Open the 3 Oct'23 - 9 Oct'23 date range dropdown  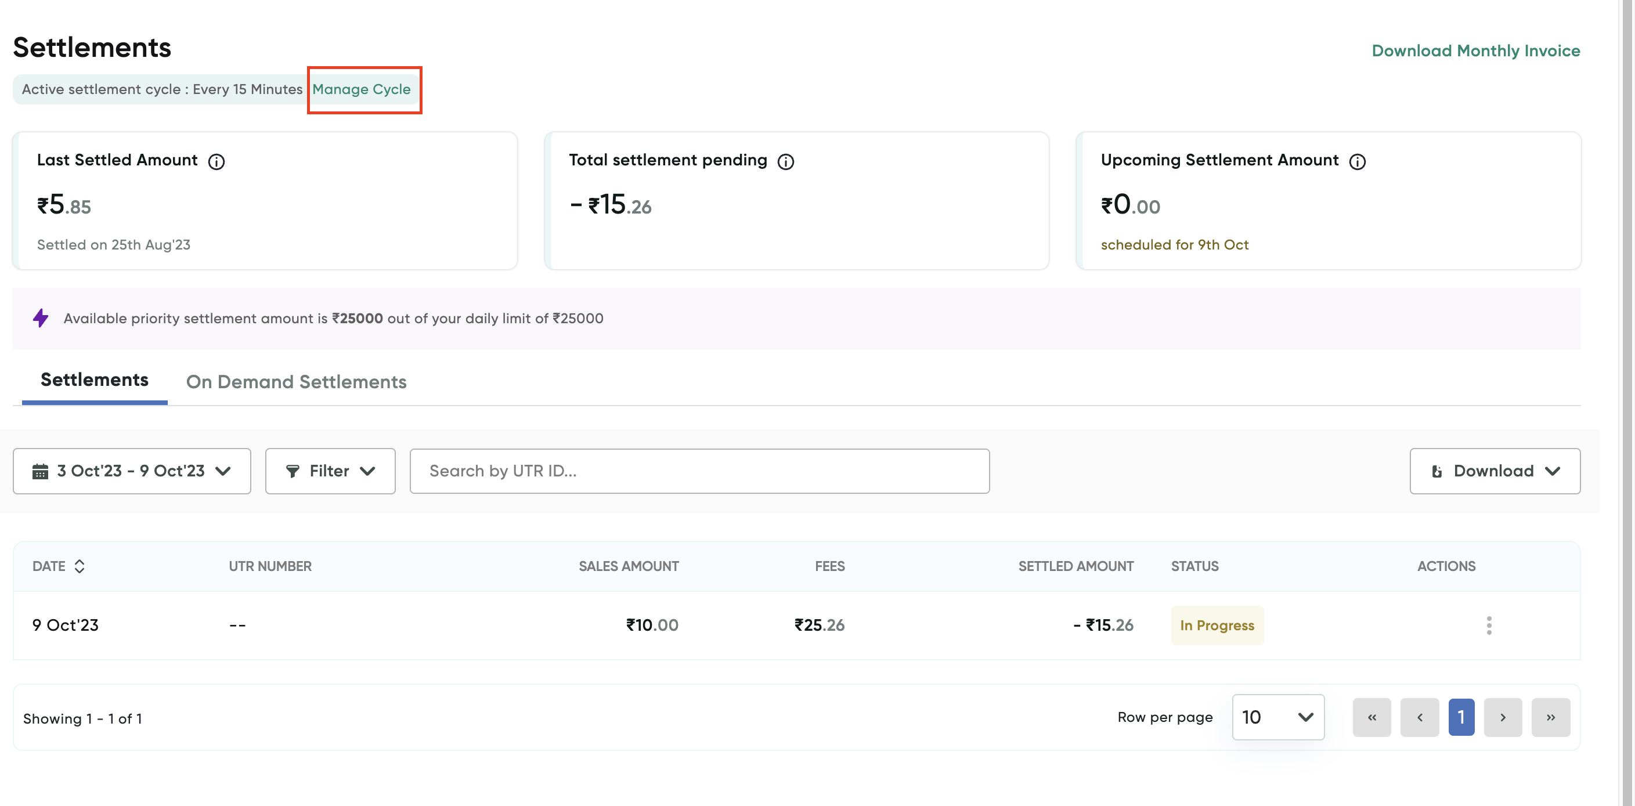[x=132, y=471]
